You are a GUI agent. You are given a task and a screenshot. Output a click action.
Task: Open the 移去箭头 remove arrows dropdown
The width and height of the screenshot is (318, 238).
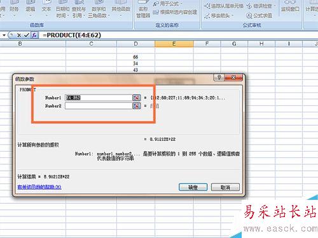219,15
